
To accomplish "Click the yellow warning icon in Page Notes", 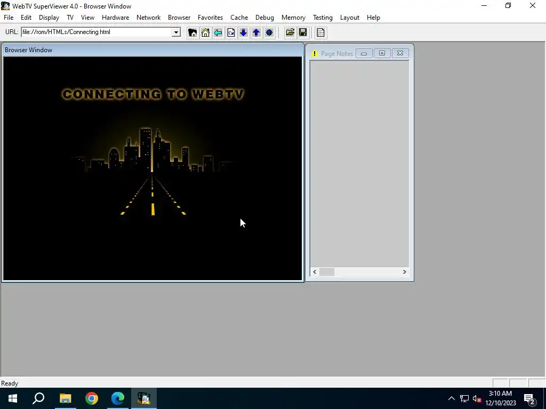I will (315, 54).
